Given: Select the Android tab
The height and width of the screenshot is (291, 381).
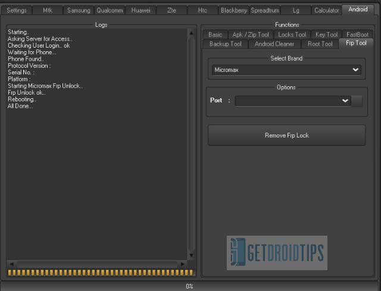Looking at the screenshot, I should pyautogui.click(x=358, y=10).
